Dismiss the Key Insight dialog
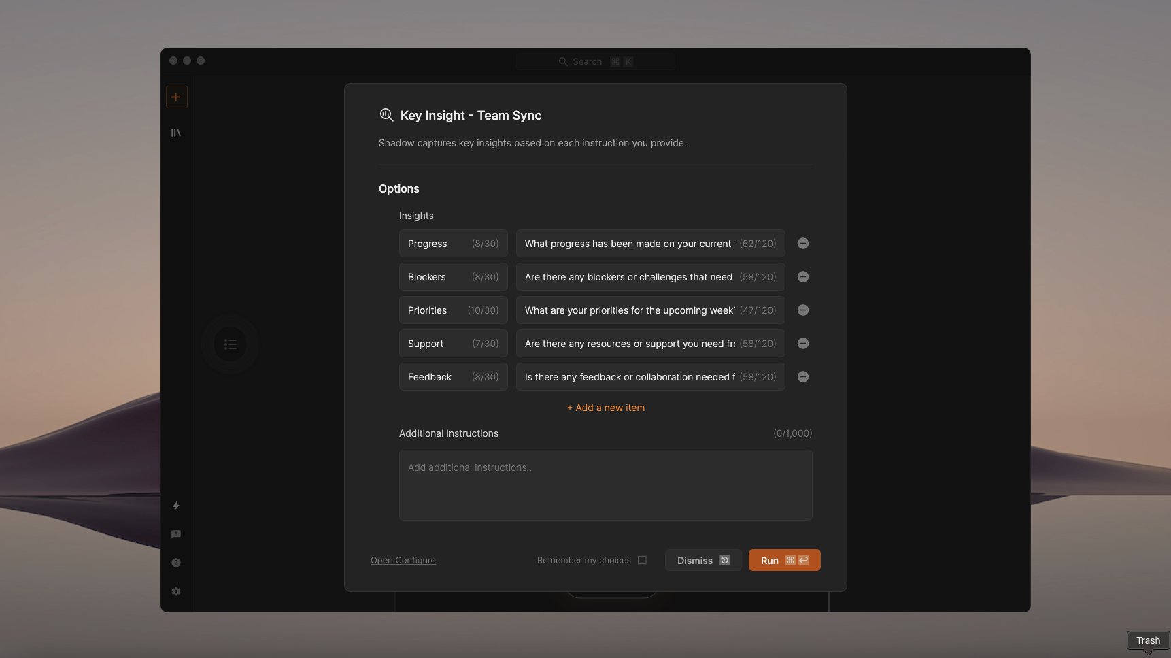This screenshot has height=658, width=1171. (702, 560)
